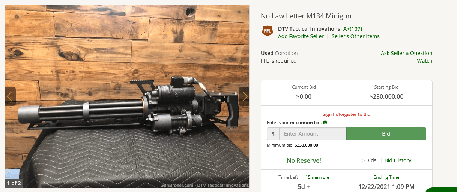Open the maximum bid info icon

(325, 123)
